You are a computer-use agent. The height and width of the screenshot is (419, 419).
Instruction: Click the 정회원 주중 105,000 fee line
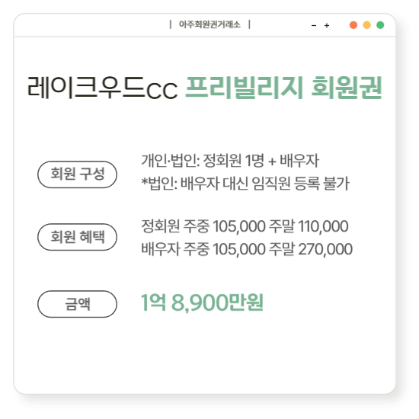point(245,226)
